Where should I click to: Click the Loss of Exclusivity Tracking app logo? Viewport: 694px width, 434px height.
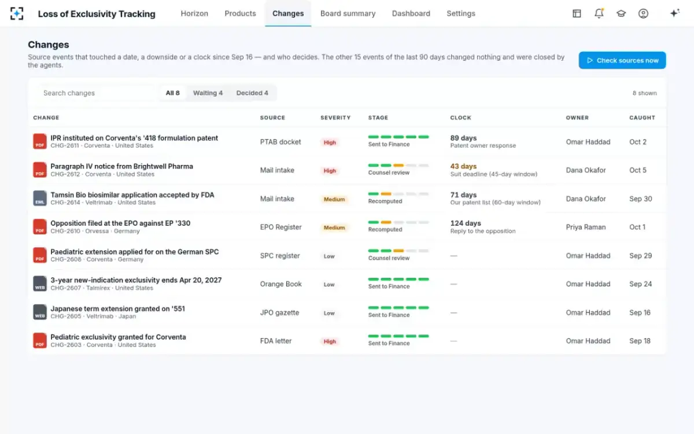pyautogui.click(x=17, y=13)
